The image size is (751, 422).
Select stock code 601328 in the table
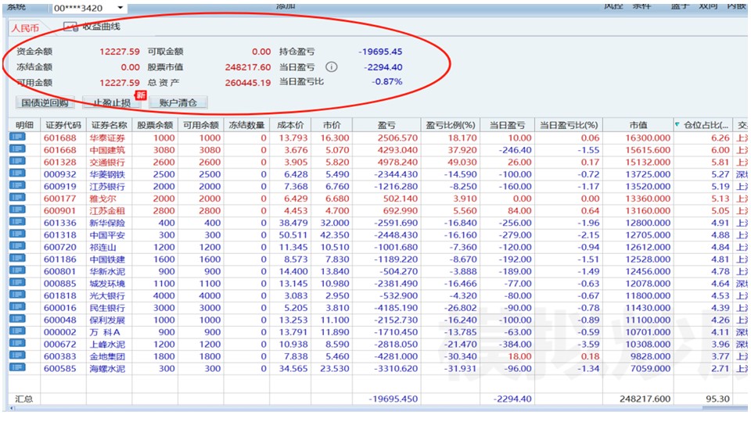pyautogui.click(x=60, y=162)
